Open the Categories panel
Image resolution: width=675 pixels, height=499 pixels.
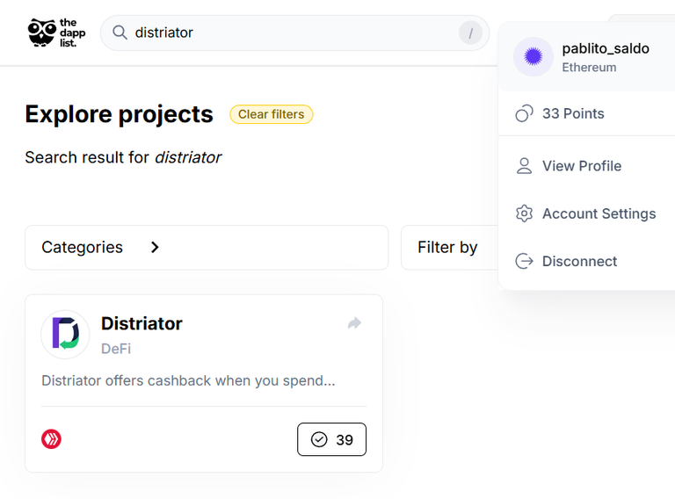tap(207, 248)
